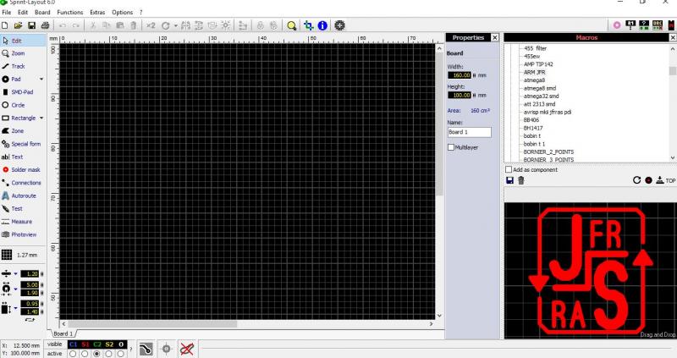Click the Print icon in toolbar
This screenshot has width=677, height=358.
point(45,25)
